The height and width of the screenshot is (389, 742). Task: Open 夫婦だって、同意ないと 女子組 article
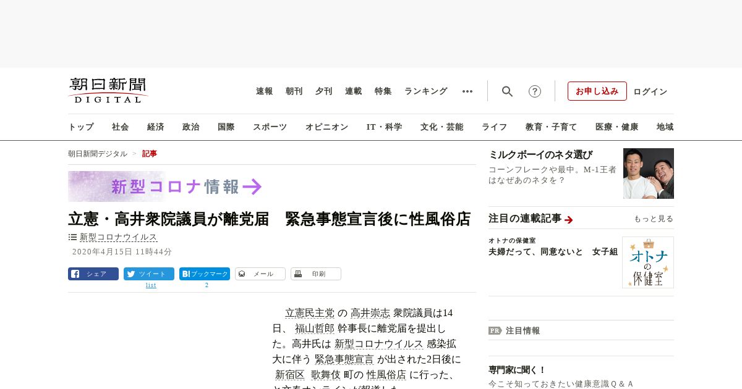tap(553, 252)
